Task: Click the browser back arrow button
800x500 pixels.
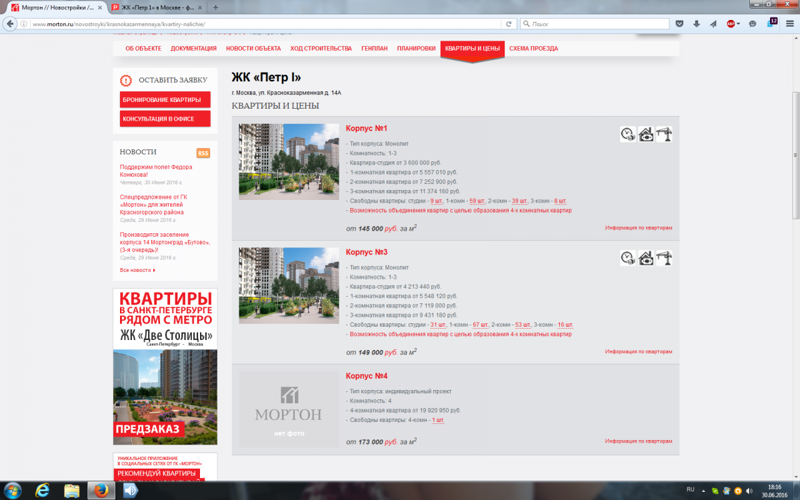Action: (10, 23)
